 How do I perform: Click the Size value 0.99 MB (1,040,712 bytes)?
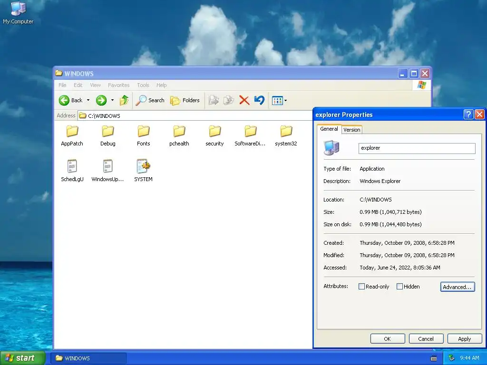tap(390, 212)
